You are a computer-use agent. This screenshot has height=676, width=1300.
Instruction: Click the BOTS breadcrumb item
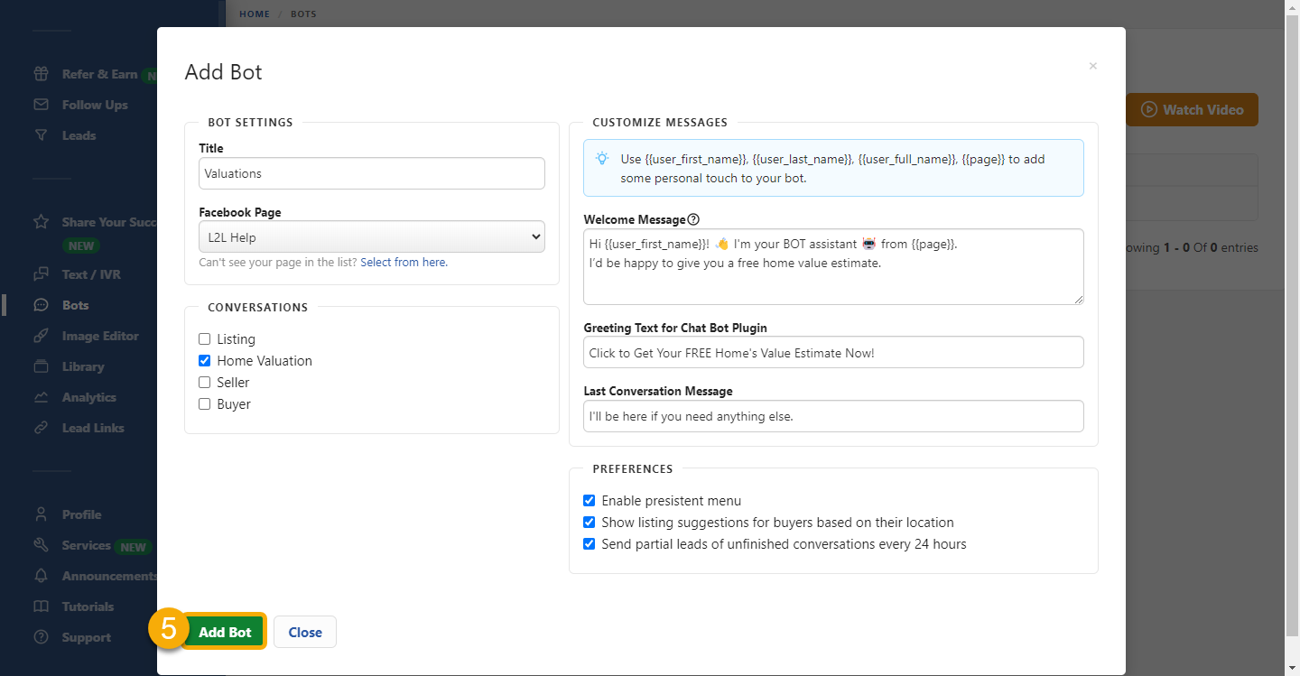click(x=303, y=14)
